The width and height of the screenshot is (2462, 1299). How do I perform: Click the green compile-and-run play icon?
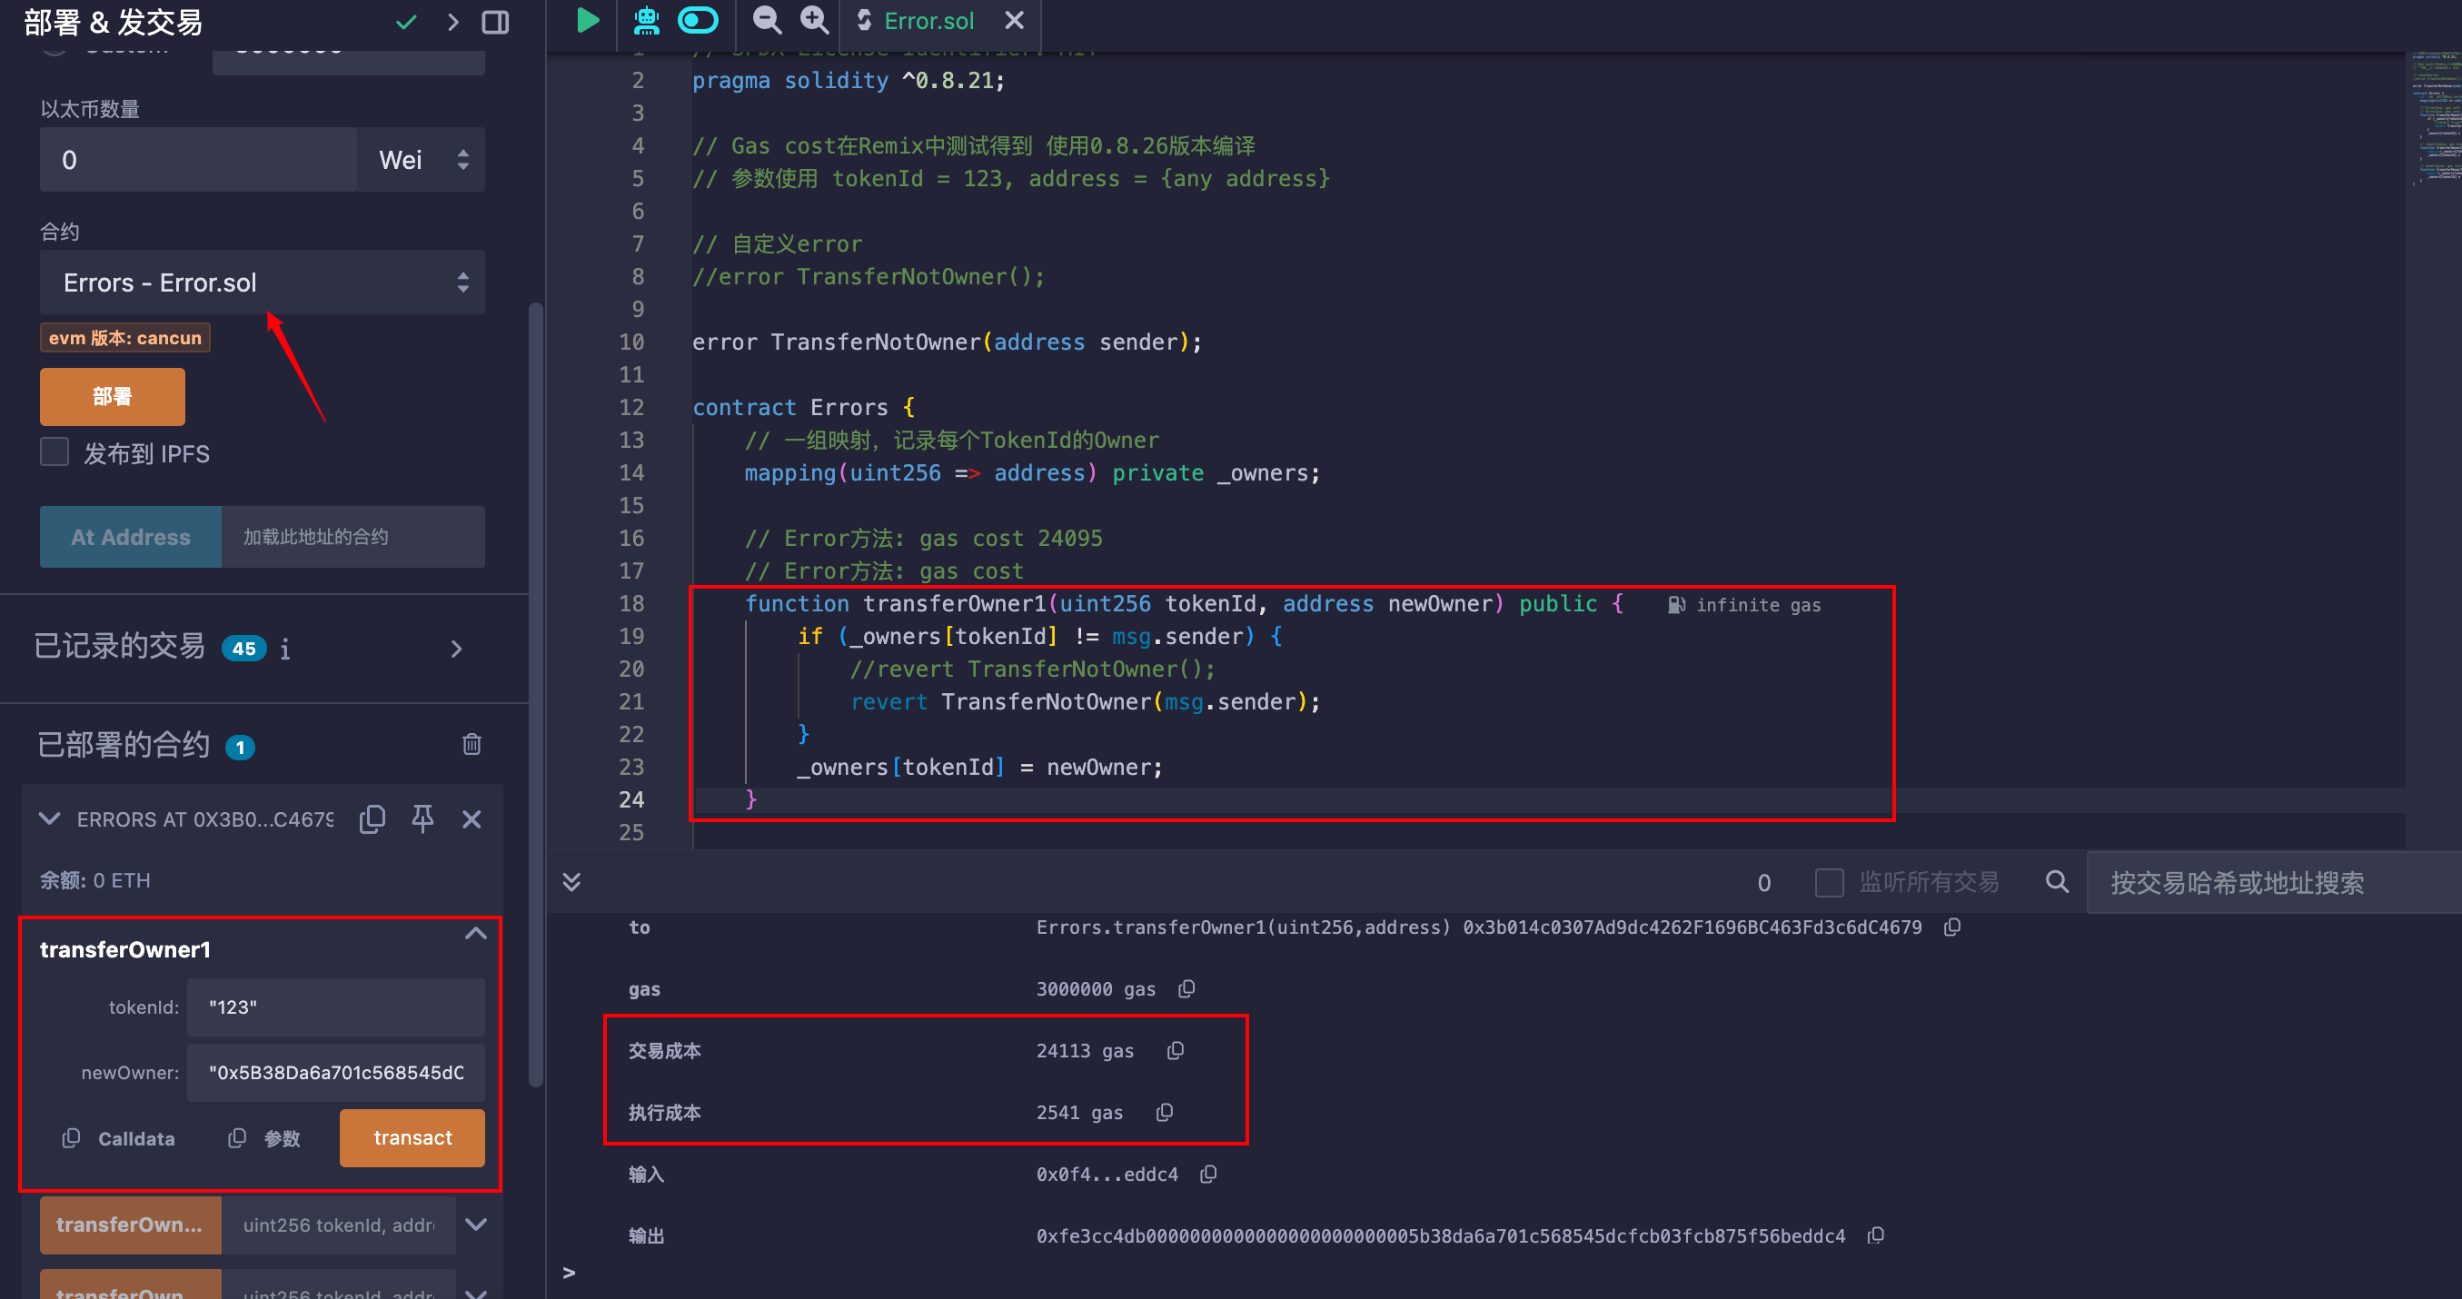pos(588,20)
